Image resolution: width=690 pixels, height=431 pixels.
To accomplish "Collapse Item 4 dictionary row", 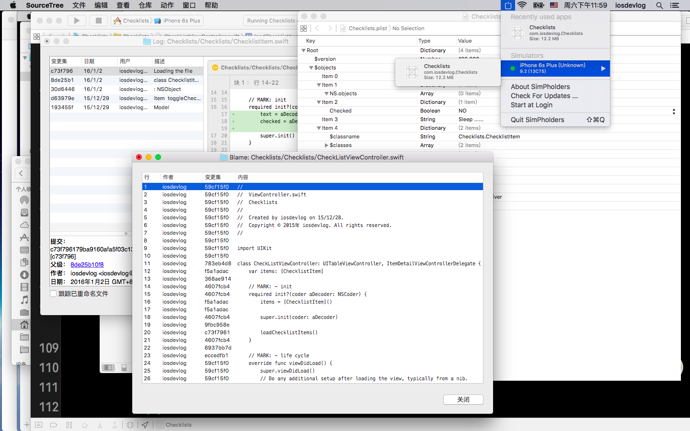I will 319,128.
